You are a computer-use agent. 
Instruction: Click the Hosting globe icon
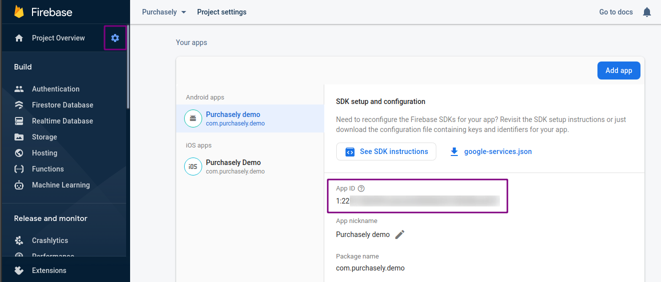[x=19, y=153]
